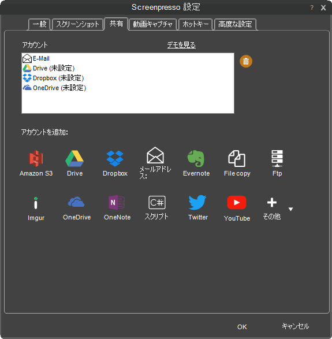This screenshot has height=339, width=332.
Task: Click the その他 plus icon
Action: click(272, 203)
